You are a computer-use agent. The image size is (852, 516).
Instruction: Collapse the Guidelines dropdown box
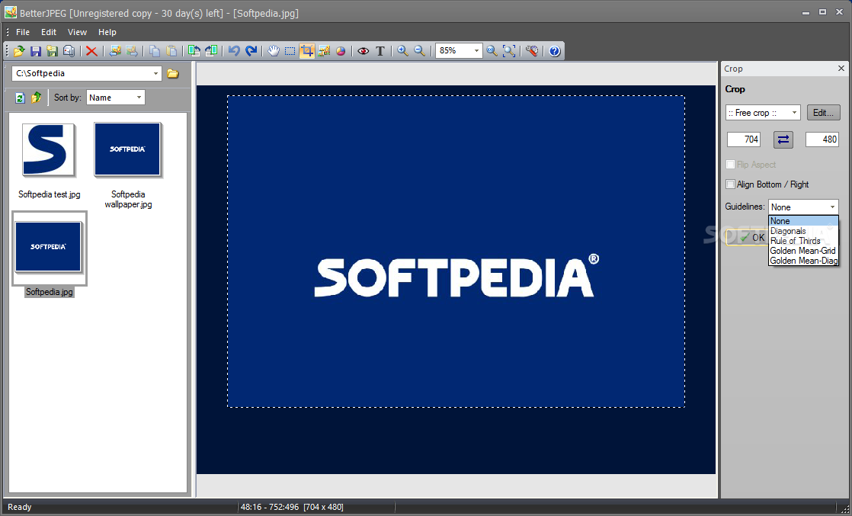(832, 207)
